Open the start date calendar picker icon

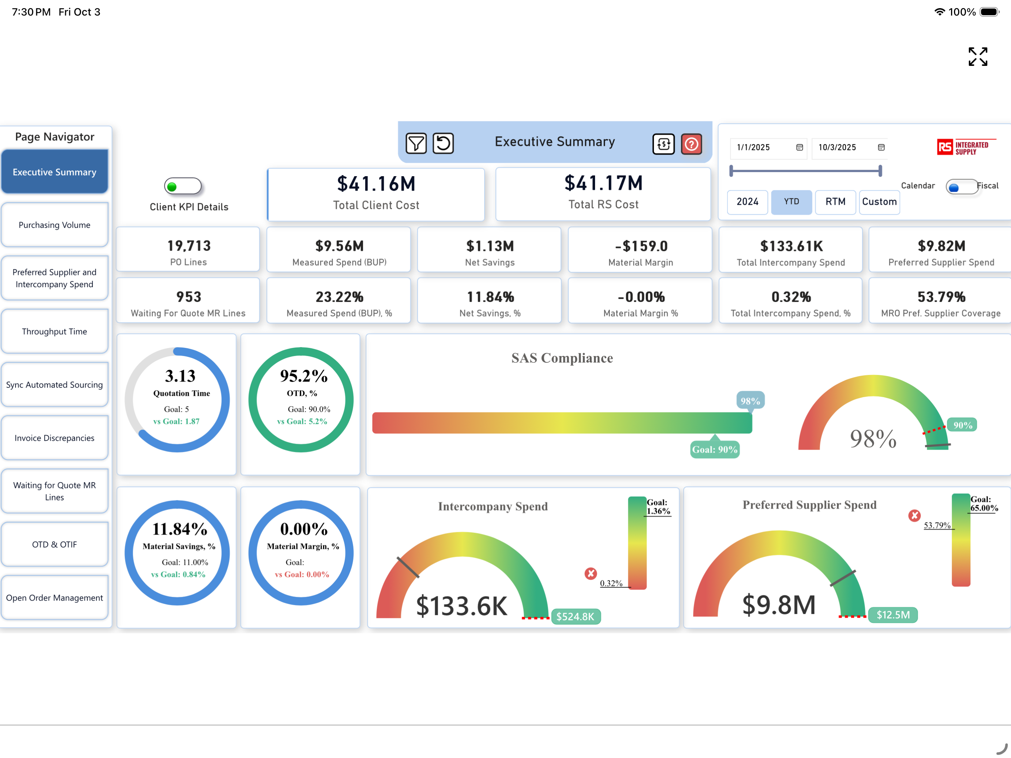click(x=799, y=147)
